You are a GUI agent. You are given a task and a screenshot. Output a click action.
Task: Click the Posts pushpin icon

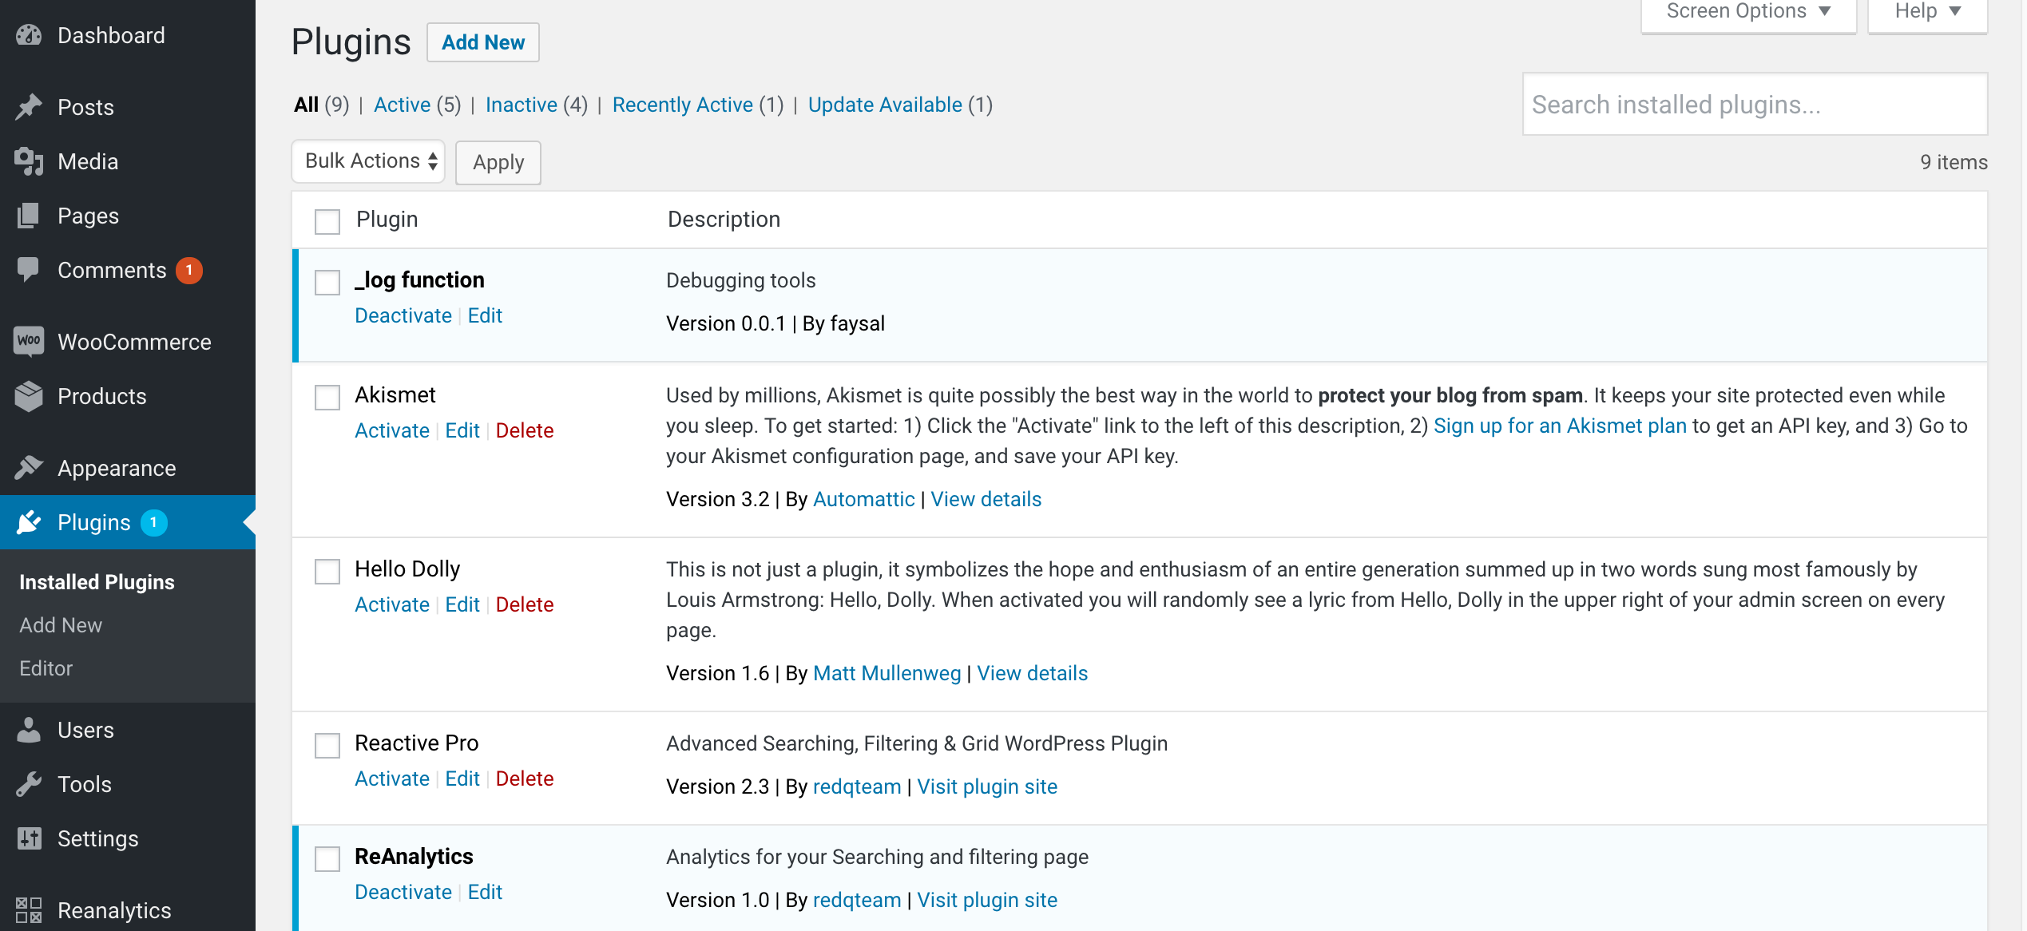pos(29,107)
